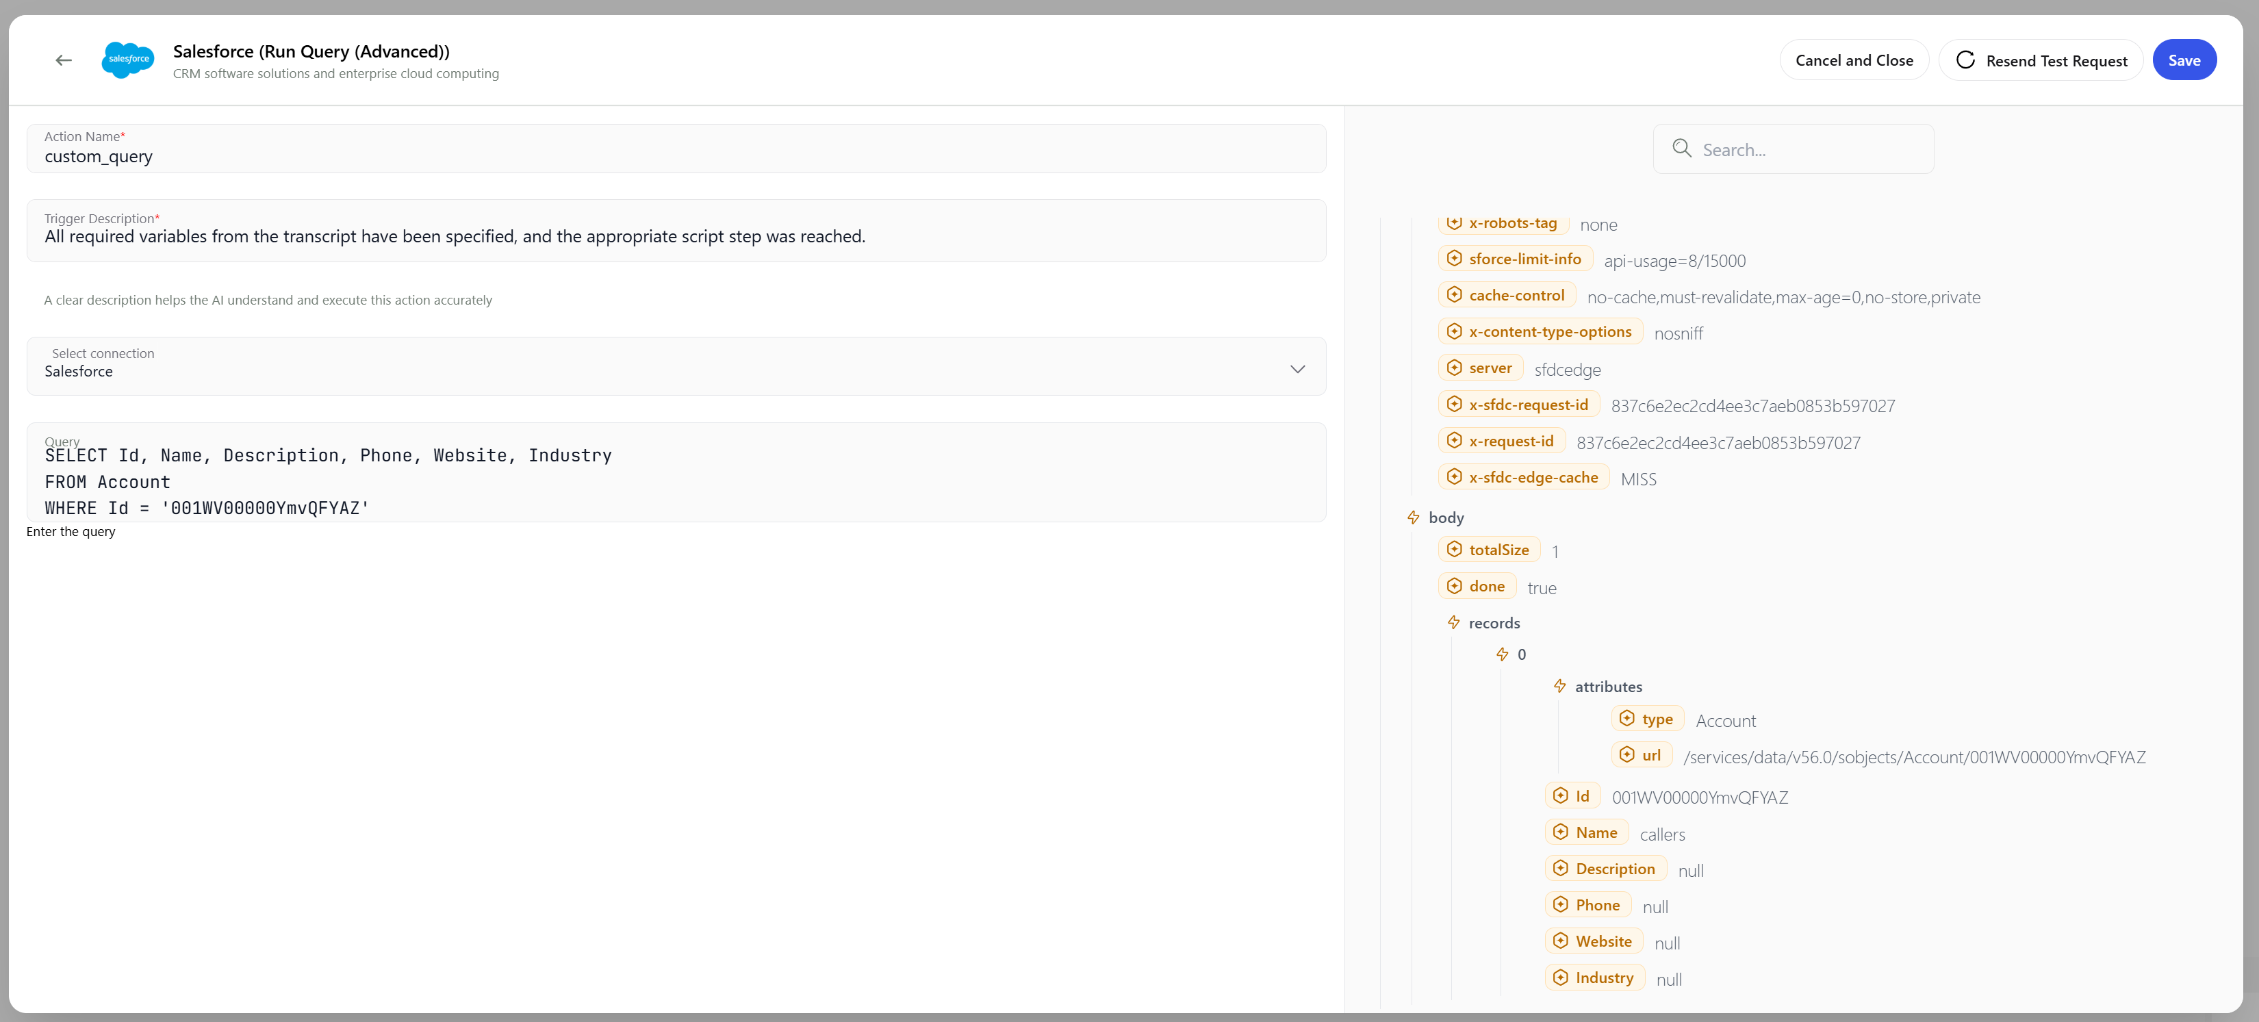Click the MISS cache value
The height and width of the screenshot is (1022, 2259).
coord(1638,479)
